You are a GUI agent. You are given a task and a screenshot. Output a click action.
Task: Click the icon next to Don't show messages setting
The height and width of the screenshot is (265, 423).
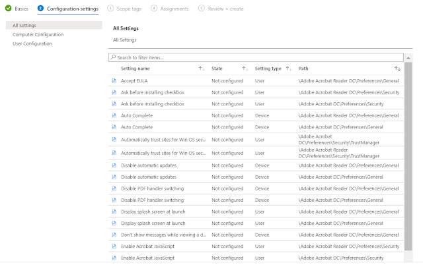click(114, 234)
